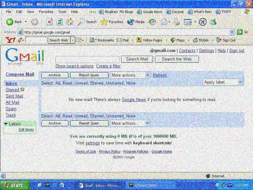Open the Edit menu
The image size is (253, 190).
pos(19,12)
